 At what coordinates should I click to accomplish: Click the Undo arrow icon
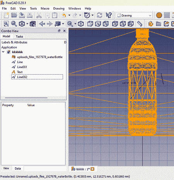[64, 15]
